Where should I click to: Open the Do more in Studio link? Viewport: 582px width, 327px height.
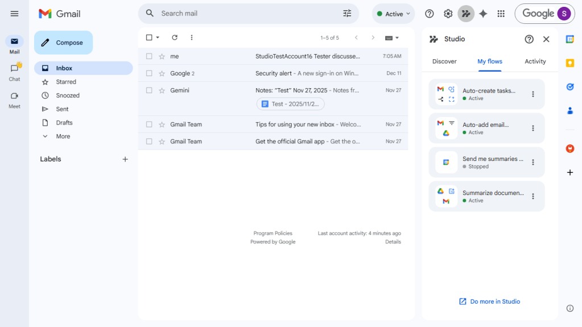490,301
